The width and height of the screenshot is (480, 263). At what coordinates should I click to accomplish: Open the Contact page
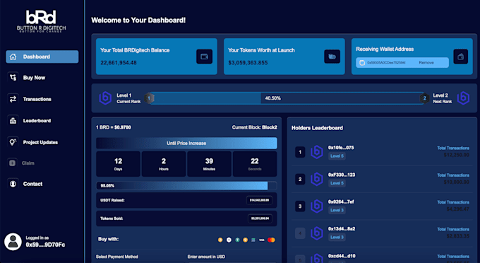pos(32,184)
